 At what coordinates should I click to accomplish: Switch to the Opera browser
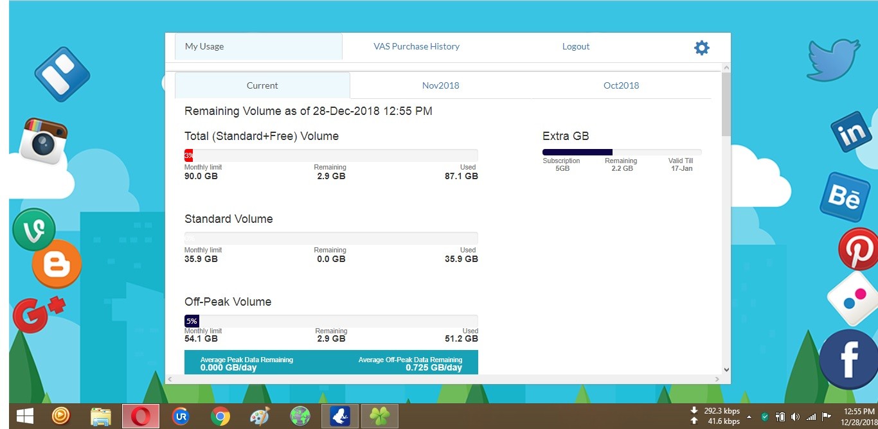pos(140,417)
